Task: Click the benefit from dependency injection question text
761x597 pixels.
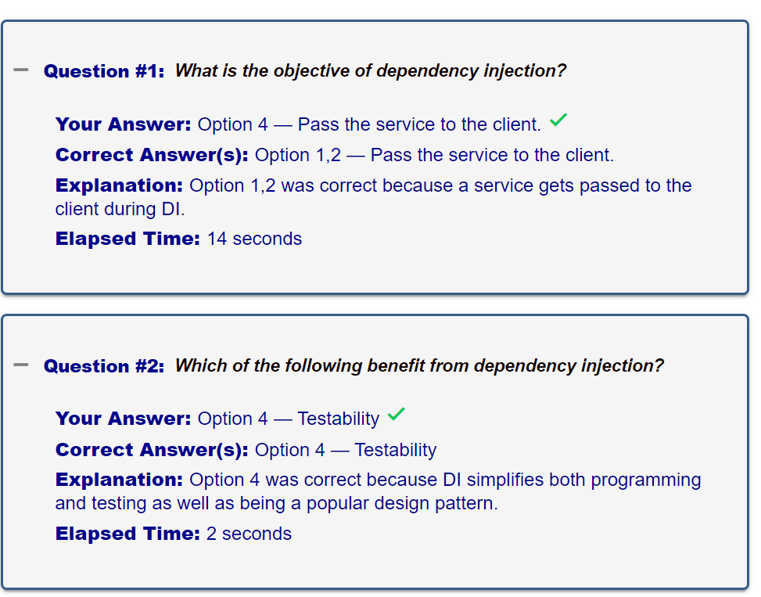Action: point(419,365)
